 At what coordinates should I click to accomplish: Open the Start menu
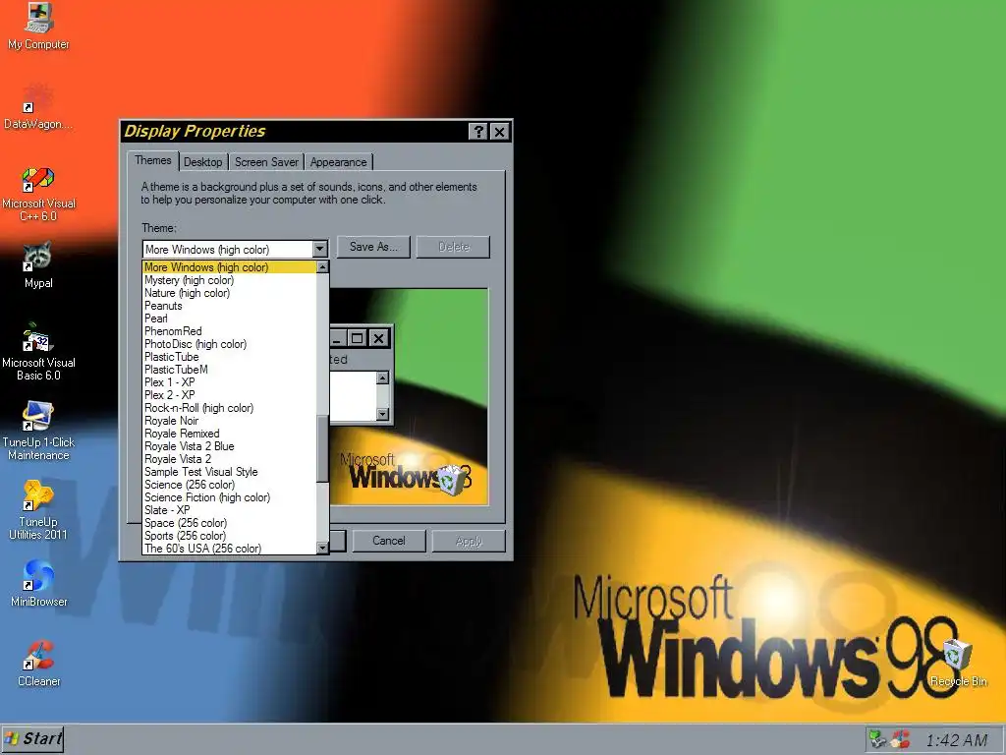click(32, 739)
